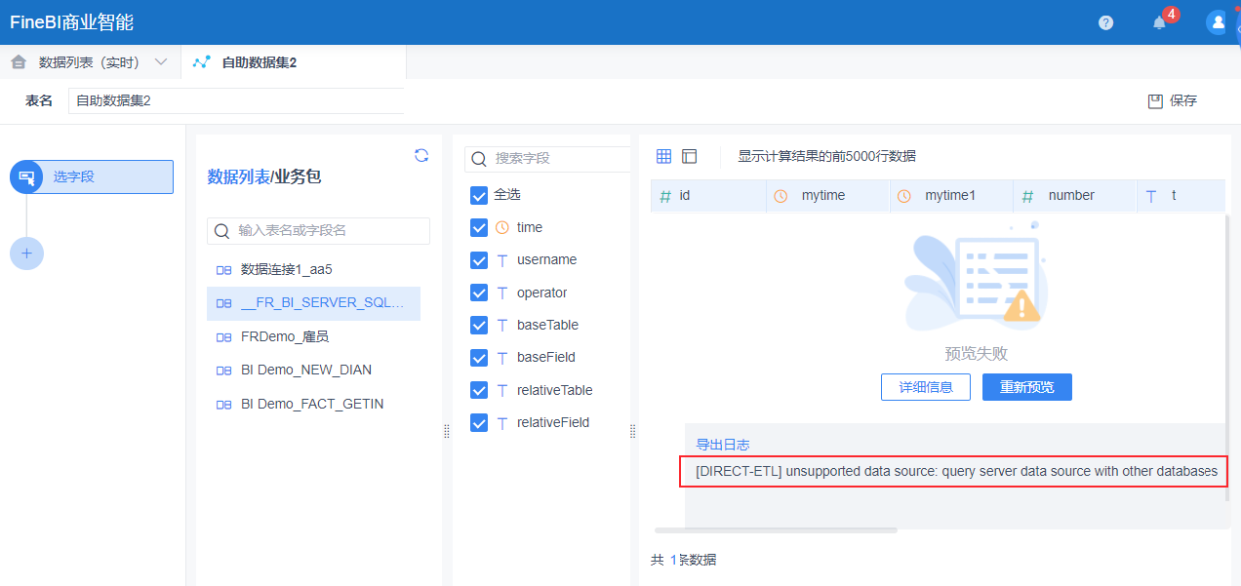Open notifications bell with badge 4
Image resolution: width=1241 pixels, height=586 pixels.
click(1160, 22)
